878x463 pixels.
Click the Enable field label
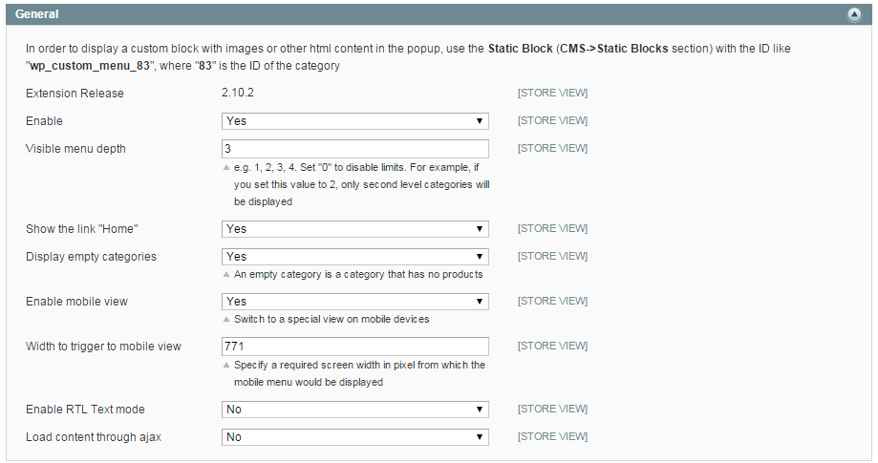click(44, 121)
